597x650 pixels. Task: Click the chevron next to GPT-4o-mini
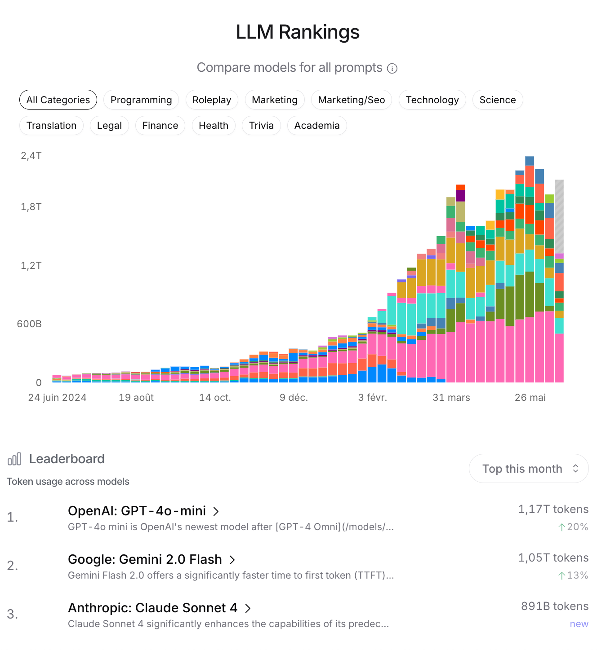[216, 511]
